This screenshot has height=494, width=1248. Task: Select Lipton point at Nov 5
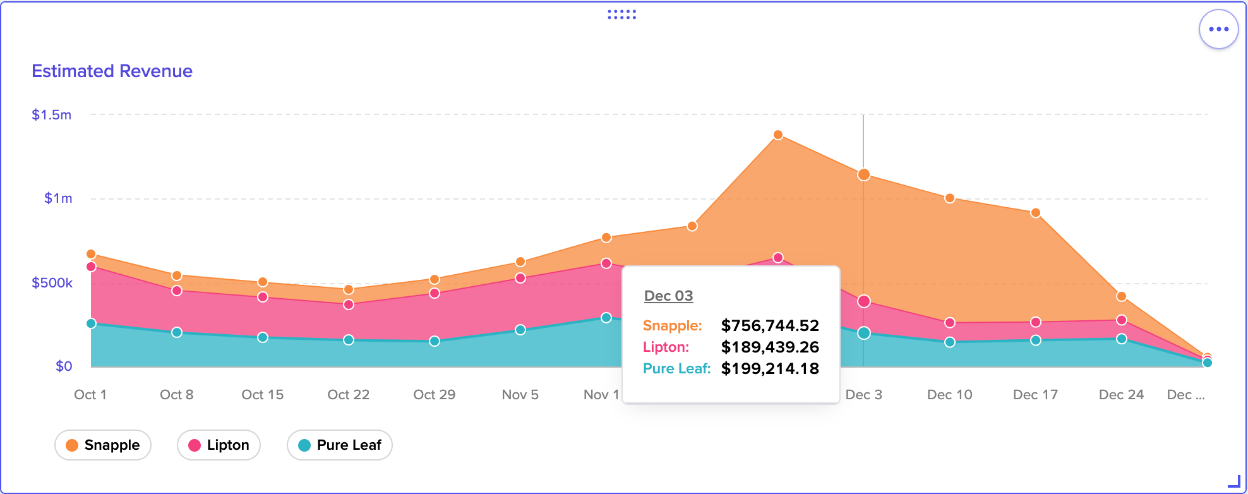520,278
